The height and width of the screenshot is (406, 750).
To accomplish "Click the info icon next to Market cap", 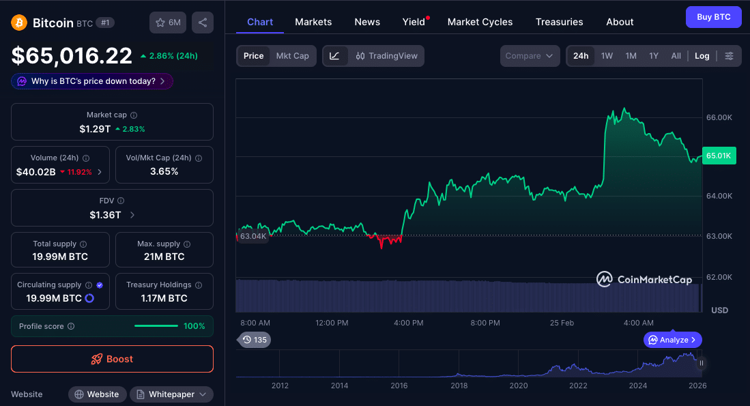I will pyautogui.click(x=132, y=115).
